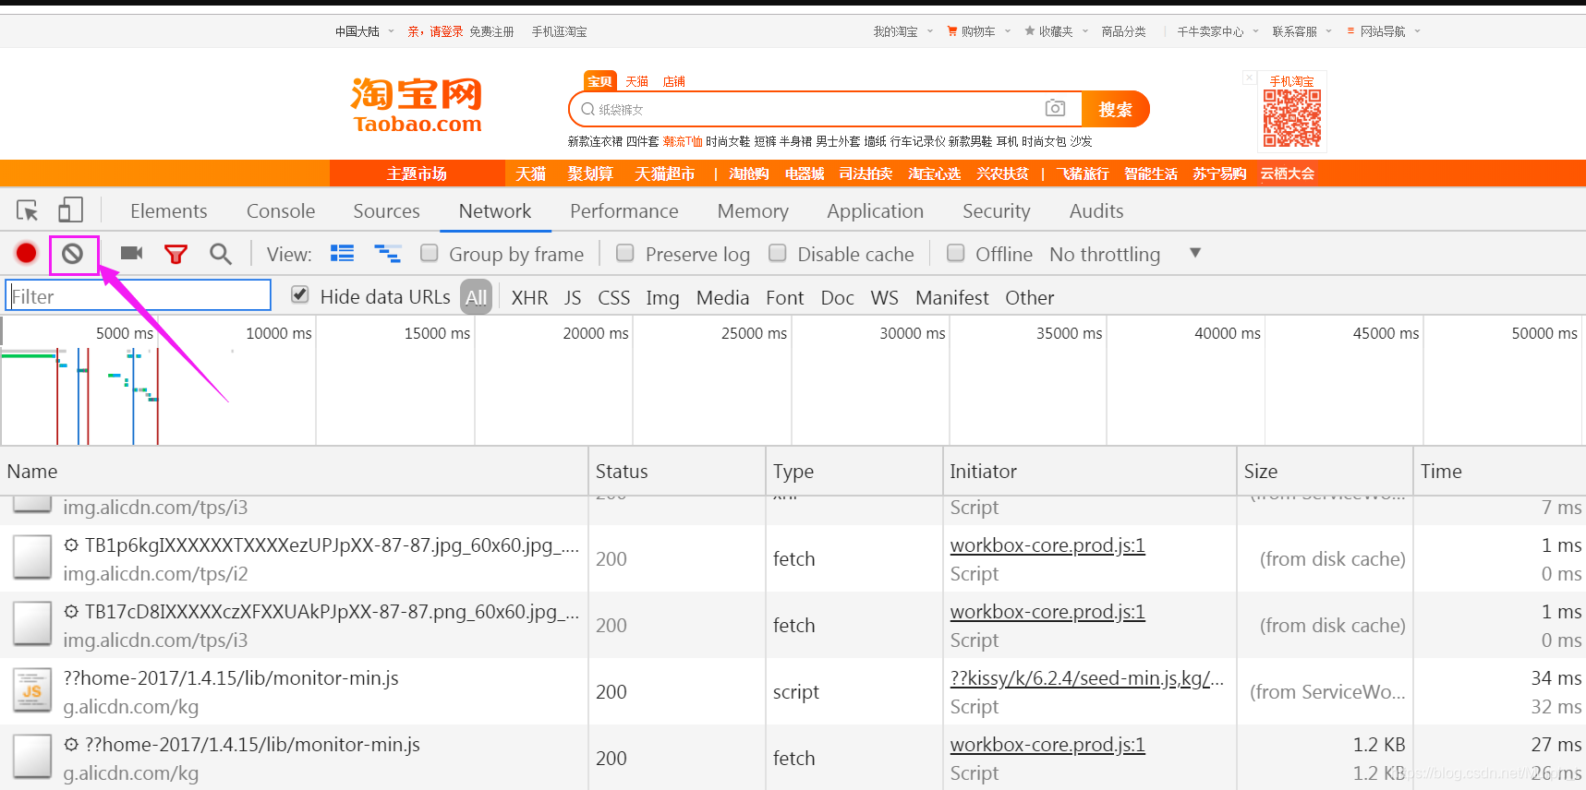Filter requests by WS
This screenshot has width=1586, height=790.
pyautogui.click(x=884, y=297)
